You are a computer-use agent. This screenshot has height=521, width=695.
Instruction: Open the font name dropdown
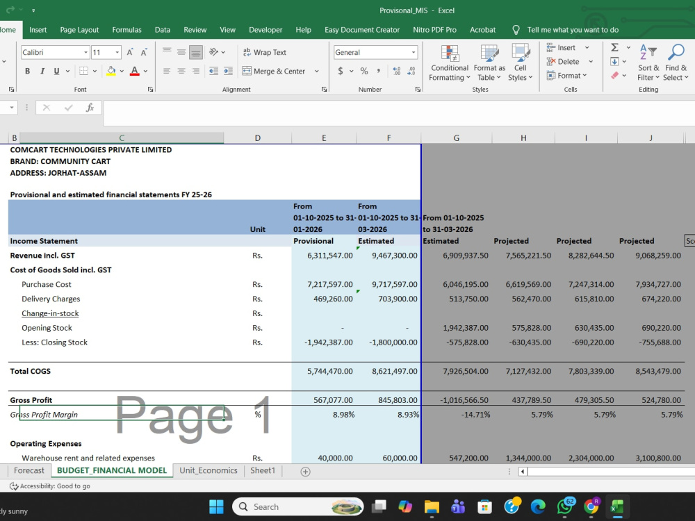tap(85, 52)
